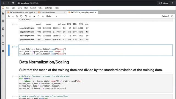Open the Tabs menu
The width and height of the screenshot is (176, 99).
point(40,8)
